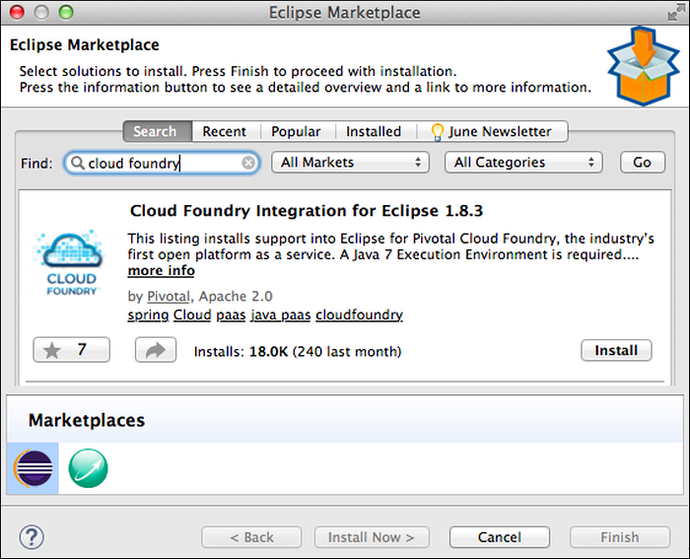The width and height of the screenshot is (690, 559).
Task: Open the June Newsletter tab
Action: 493,131
